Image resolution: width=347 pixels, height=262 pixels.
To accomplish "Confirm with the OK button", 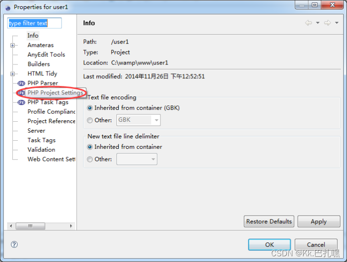I will [x=269, y=244].
